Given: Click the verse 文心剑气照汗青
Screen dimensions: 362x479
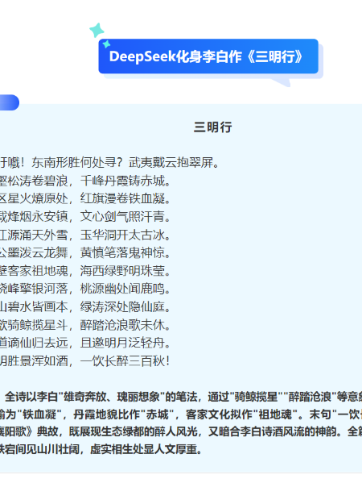Looking at the screenshot, I should (x=125, y=217).
